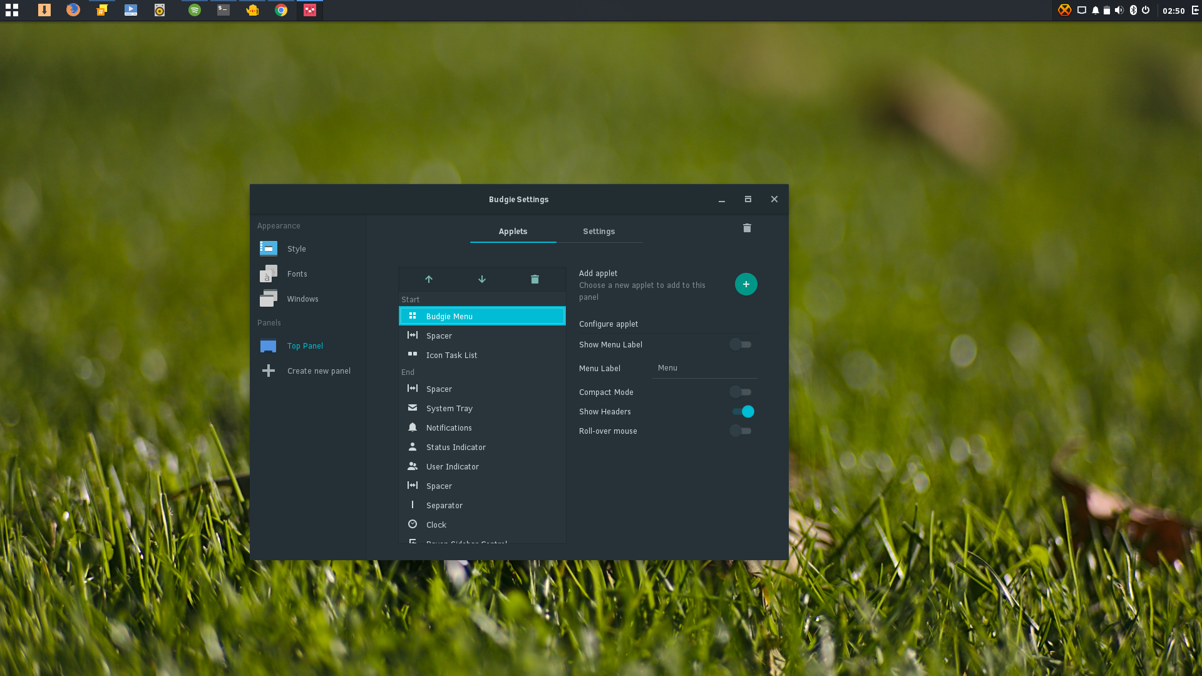Open the speaker music app in top panel
The width and height of the screenshot is (1202, 676).
[160, 10]
